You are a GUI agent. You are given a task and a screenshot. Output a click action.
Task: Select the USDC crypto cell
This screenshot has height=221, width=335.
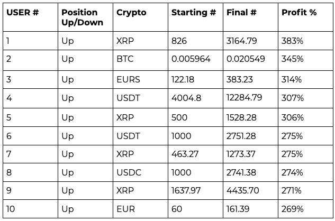tap(140, 172)
